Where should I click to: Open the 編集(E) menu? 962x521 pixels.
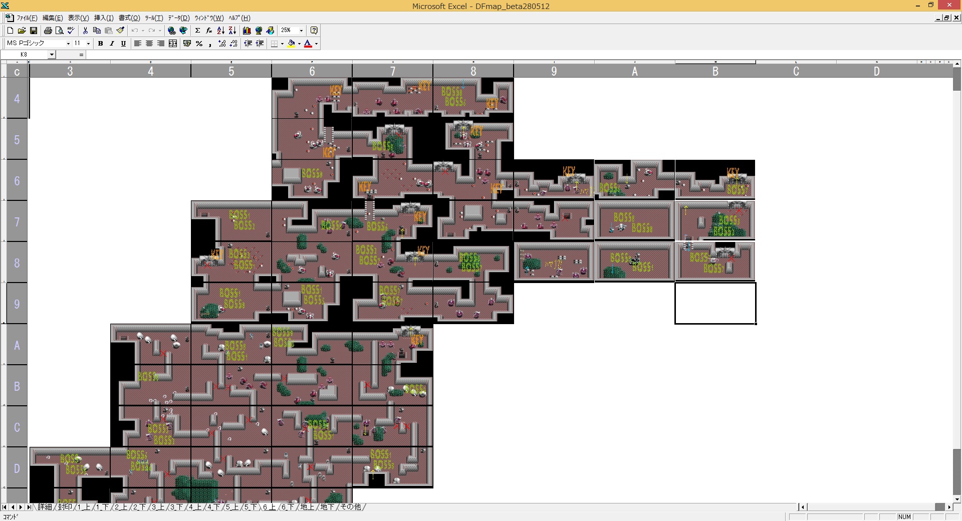click(53, 18)
